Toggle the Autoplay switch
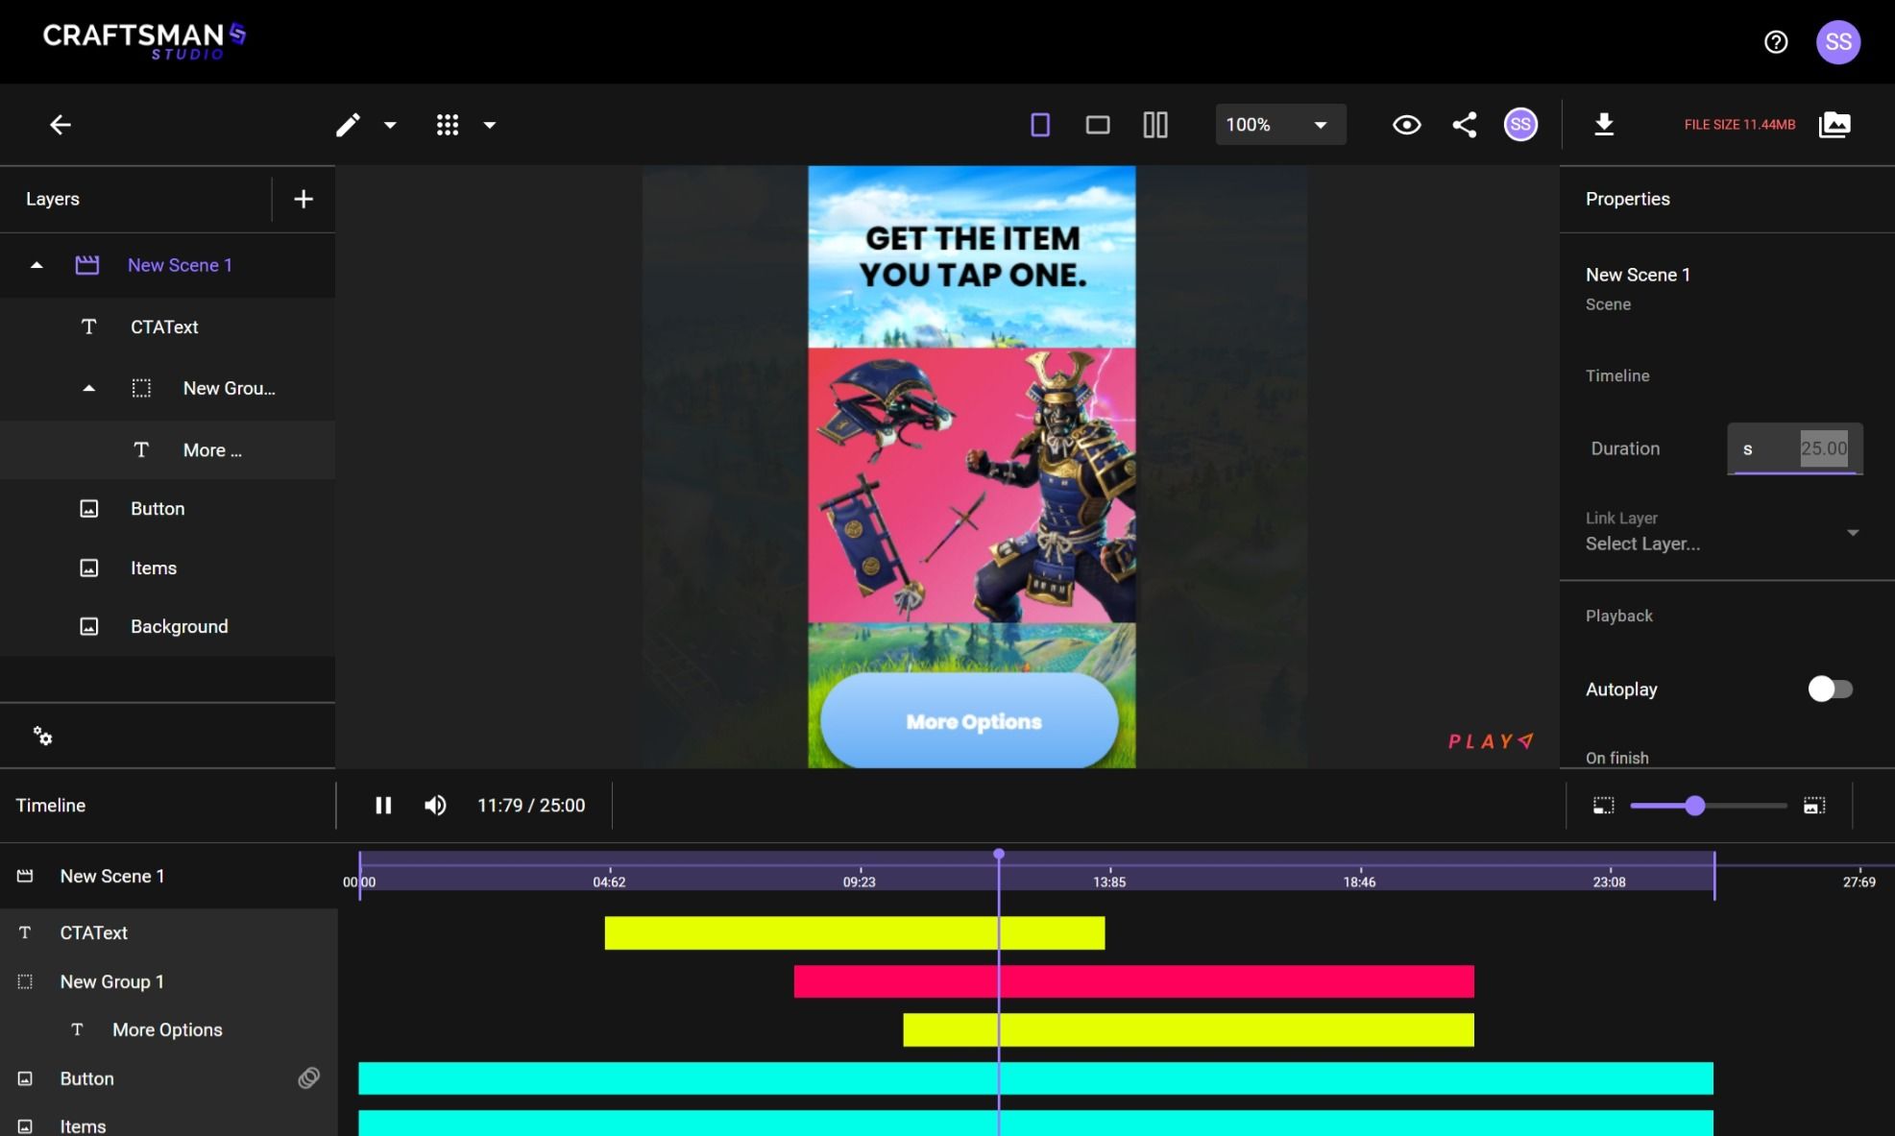The image size is (1895, 1136). pos(1830,689)
